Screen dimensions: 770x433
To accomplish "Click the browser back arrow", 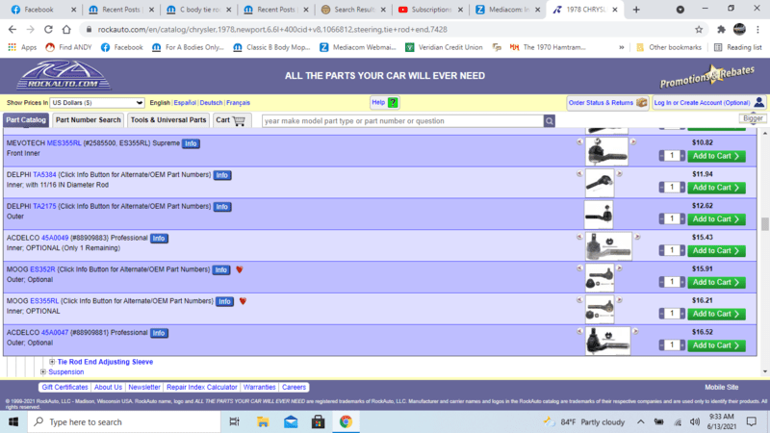I will [x=13, y=30].
